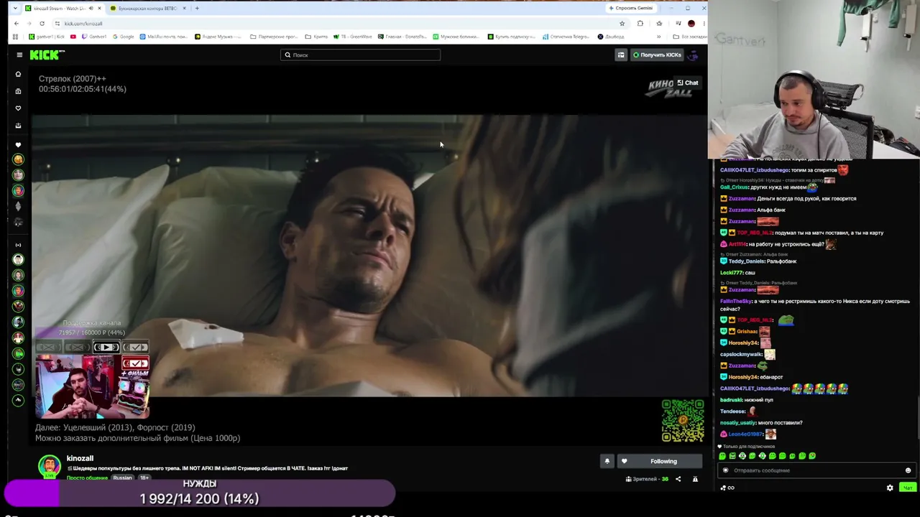Image resolution: width=920 pixels, height=517 pixels.
Task: Open the Mail.Ru почта bookmark
Action: 163,37
